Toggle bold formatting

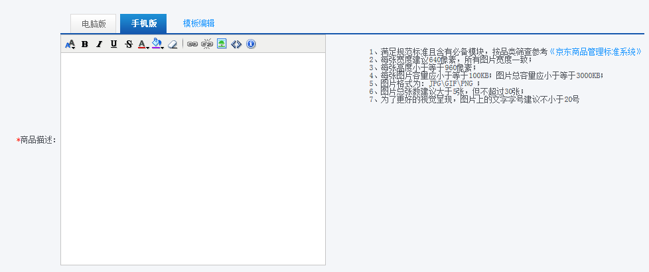[x=85, y=44]
